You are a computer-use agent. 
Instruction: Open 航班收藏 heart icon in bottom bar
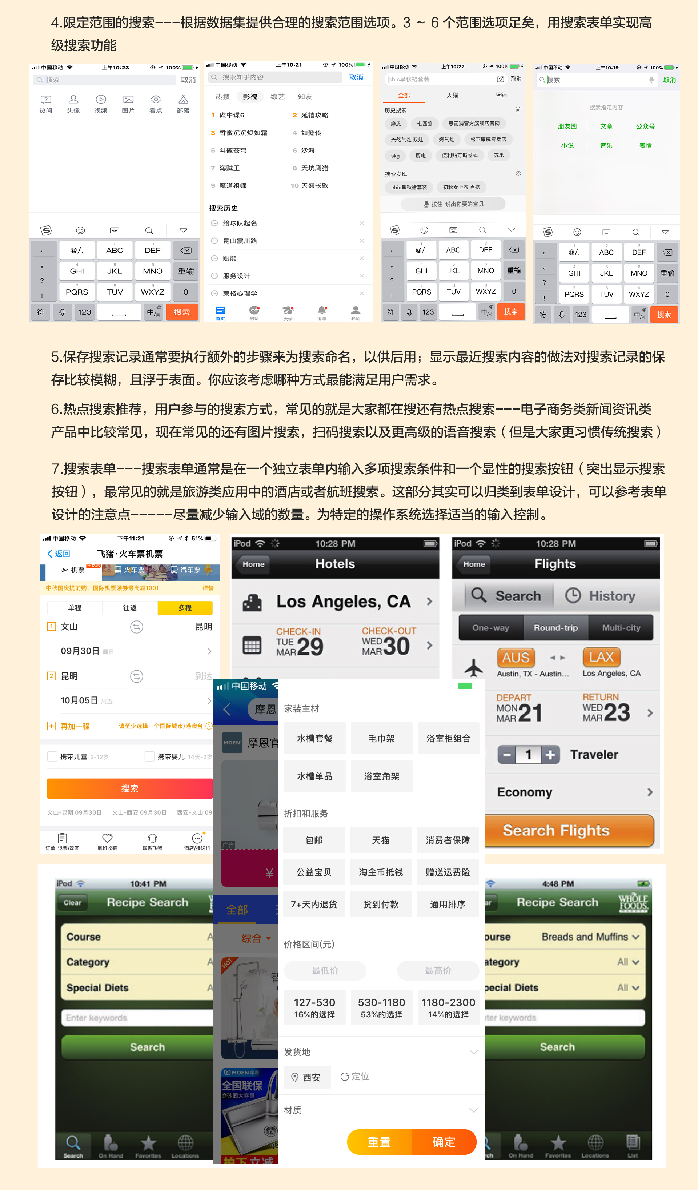107,839
